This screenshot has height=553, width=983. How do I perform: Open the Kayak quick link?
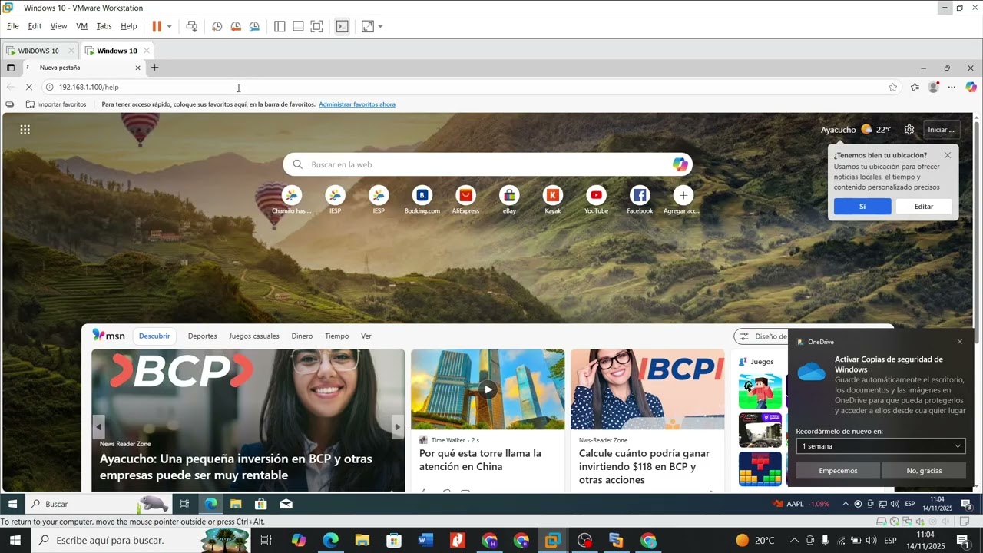[553, 200]
